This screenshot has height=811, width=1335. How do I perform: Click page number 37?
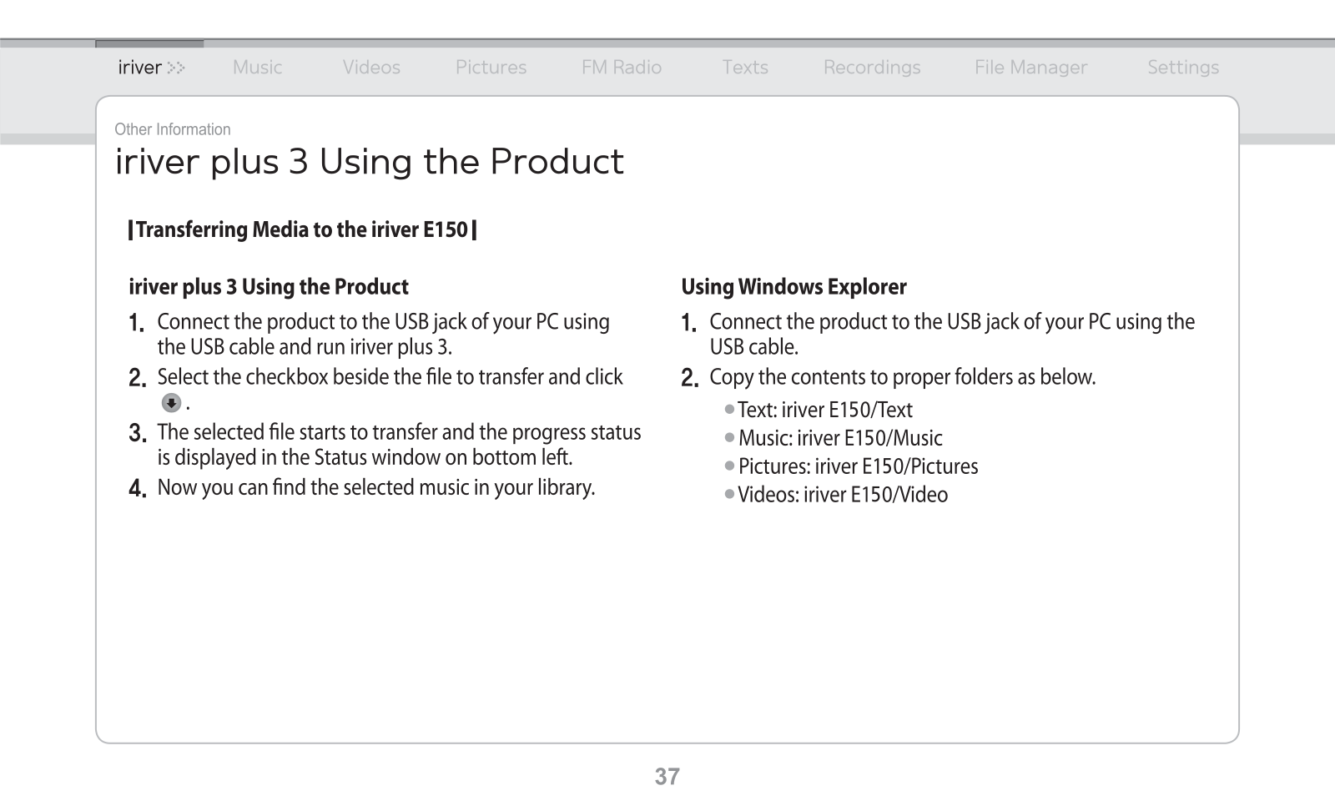pos(667,777)
